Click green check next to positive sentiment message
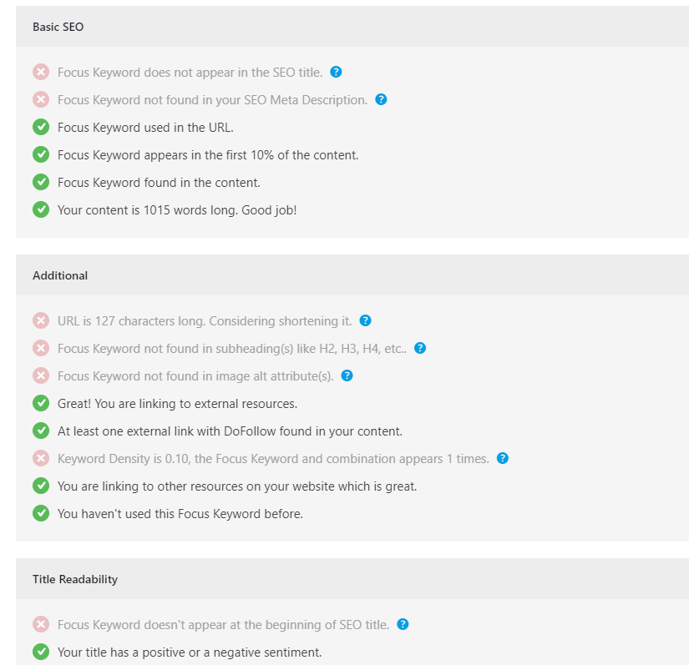This screenshot has width=689, height=665. (41, 652)
